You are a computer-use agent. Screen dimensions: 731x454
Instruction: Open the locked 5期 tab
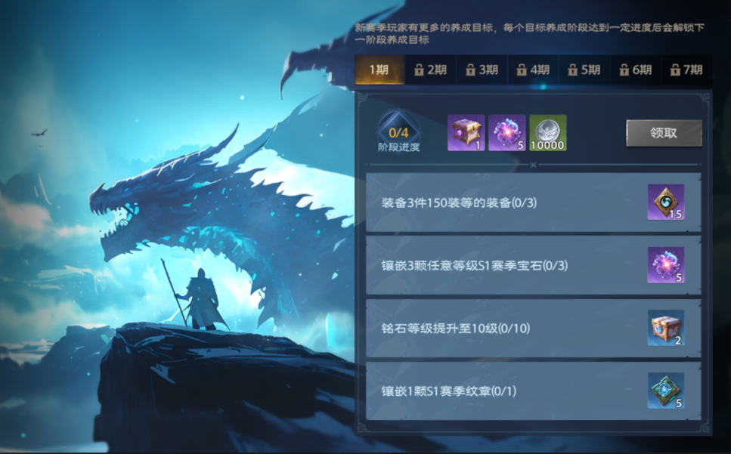(584, 69)
